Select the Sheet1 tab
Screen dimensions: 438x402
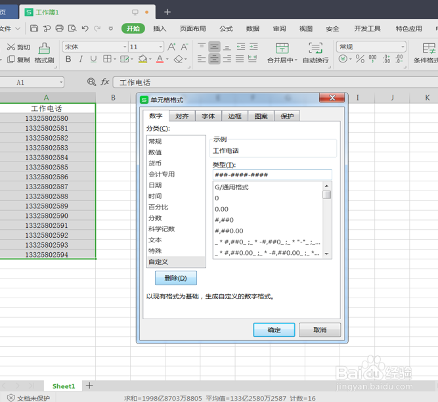pyautogui.click(x=64, y=386)
